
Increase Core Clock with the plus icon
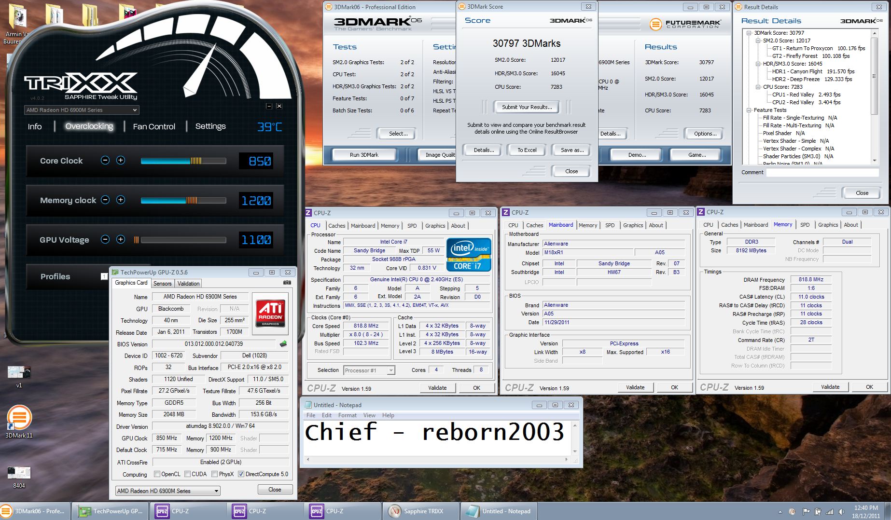121,161
